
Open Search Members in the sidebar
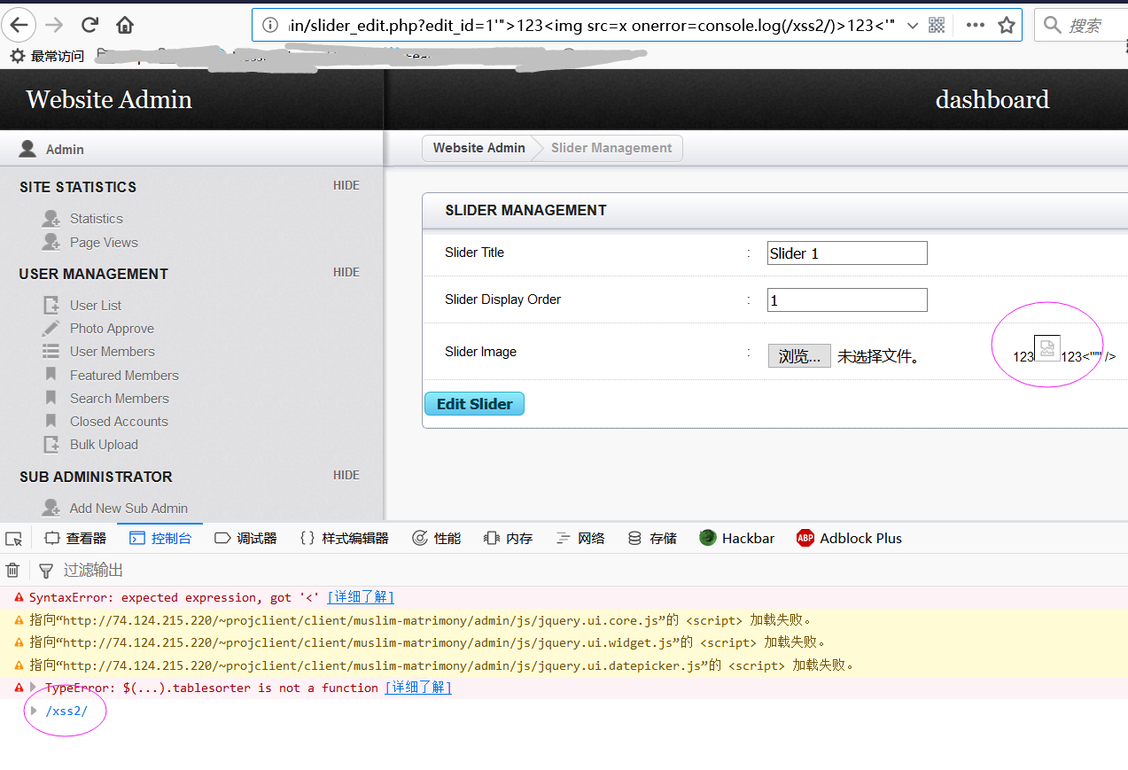tap(120, 398)
